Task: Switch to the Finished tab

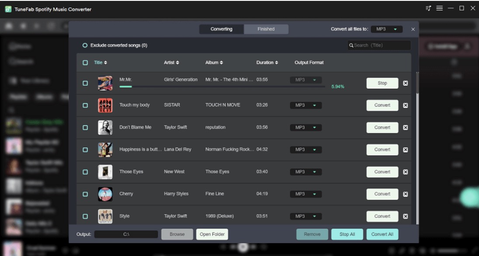Action: 266,29
